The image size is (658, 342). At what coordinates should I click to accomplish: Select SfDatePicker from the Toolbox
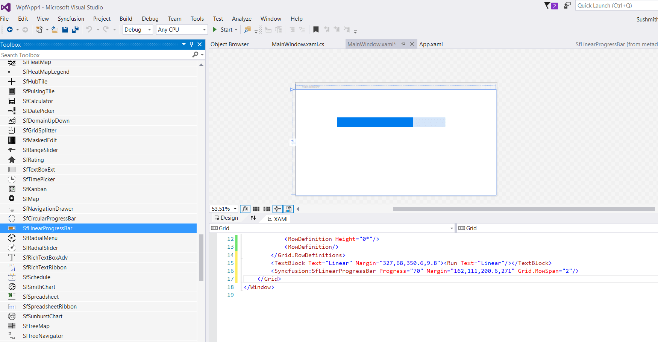(x=39, y=111)
